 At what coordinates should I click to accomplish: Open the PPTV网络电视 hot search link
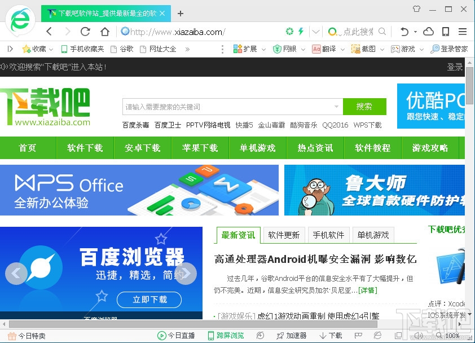point(208,125)
